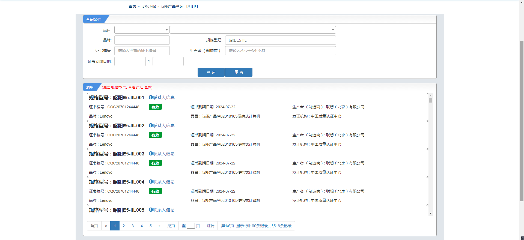Click the results list scrollbar thumb
Image resolution: width=524 pixels, height=240 pixels.
[x=430, y=100]
